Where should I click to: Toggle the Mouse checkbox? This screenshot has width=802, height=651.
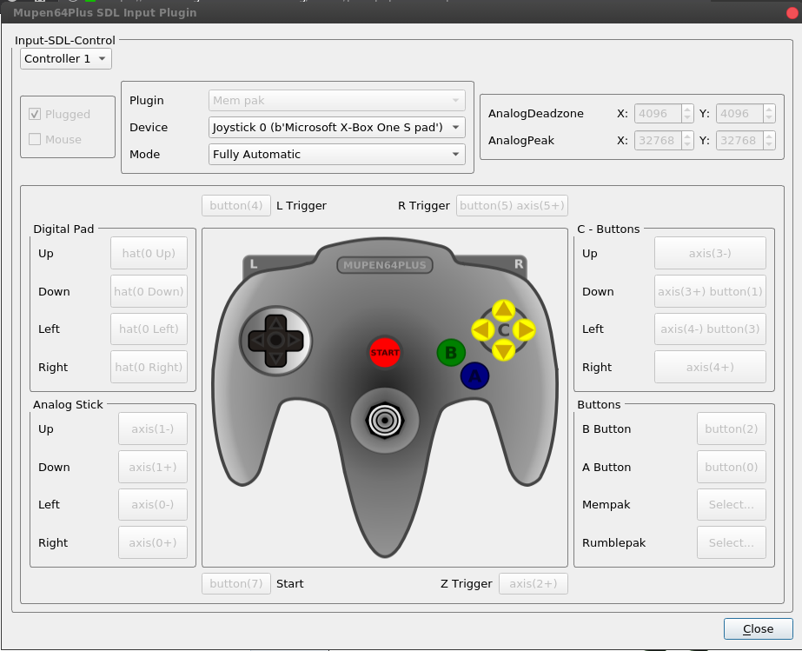[35, 139]
